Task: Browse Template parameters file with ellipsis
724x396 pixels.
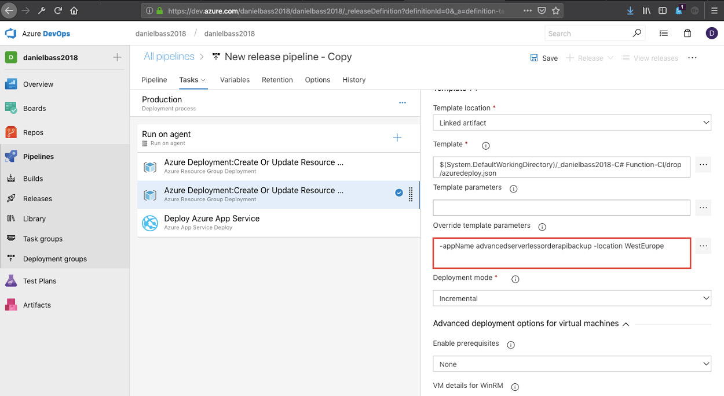Action: [703, 208]
